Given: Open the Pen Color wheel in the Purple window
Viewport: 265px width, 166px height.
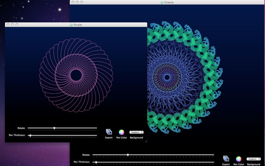Looking at the screenshot, I should pyautogui.click(x=121, y=132).
